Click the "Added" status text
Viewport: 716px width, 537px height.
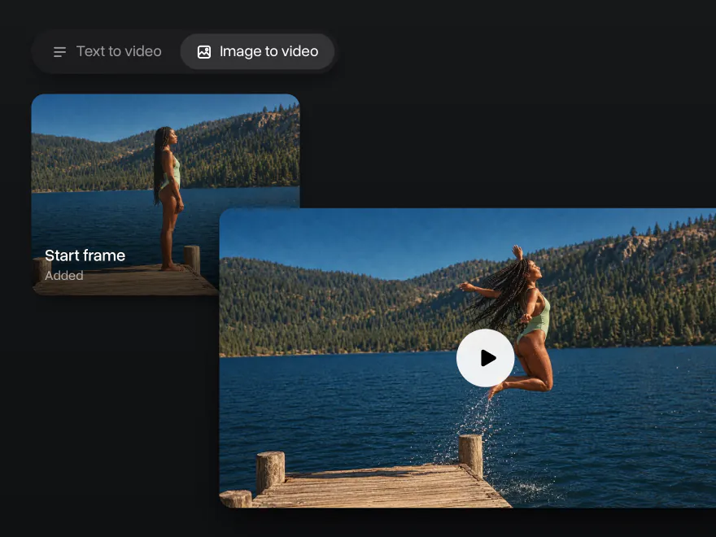click(64, 276)
